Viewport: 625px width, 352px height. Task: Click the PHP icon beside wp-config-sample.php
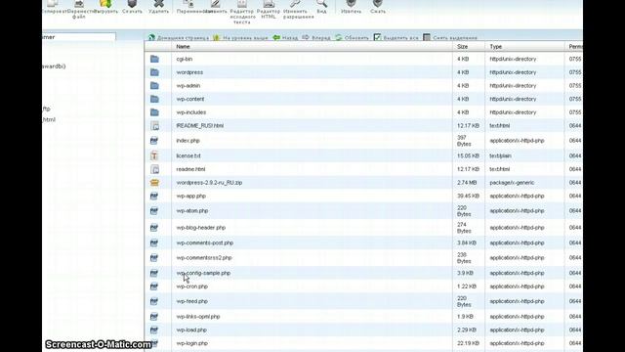(x=154, y=273)
